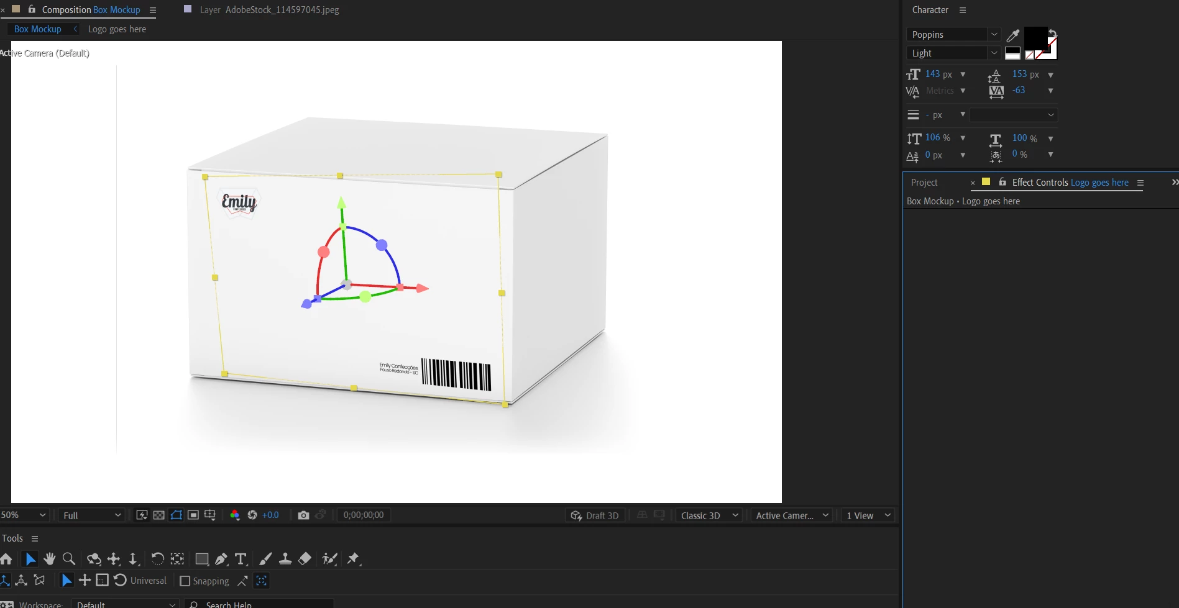
Task: Switch to View Axis mode
Action: pos(40,581)
